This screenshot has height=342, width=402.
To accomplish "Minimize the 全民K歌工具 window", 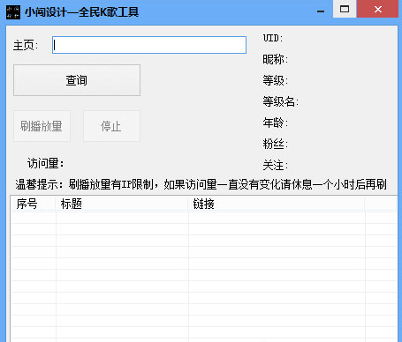I will (x=321, y=11).
